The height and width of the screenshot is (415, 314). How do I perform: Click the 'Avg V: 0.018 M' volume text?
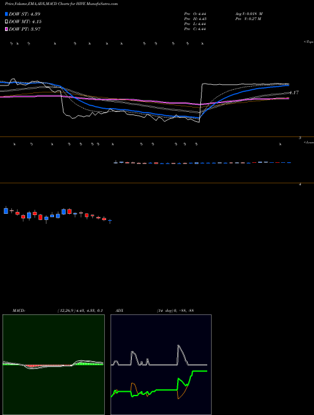[249, 14]
